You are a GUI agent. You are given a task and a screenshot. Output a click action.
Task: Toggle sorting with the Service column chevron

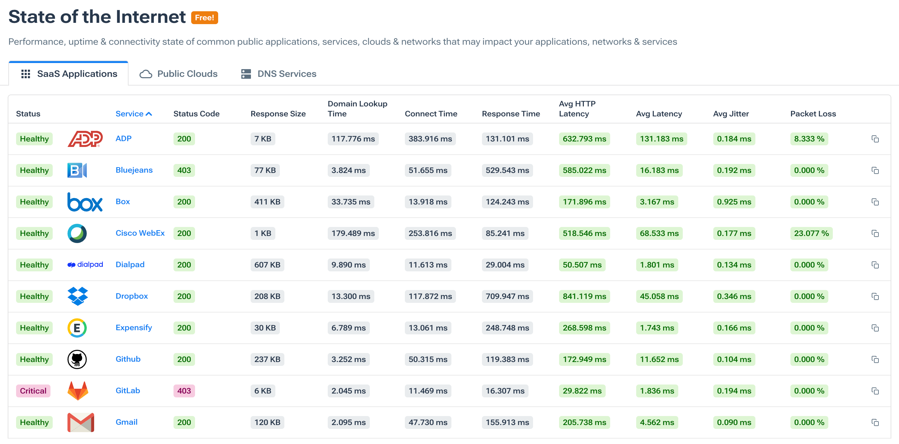149,114
